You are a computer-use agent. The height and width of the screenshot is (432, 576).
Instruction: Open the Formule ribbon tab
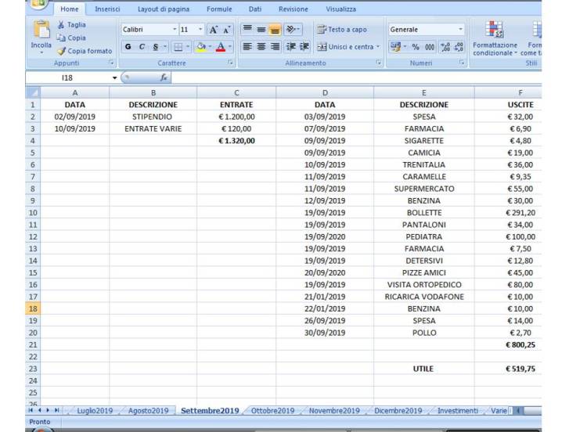click(x=219, y=9)
